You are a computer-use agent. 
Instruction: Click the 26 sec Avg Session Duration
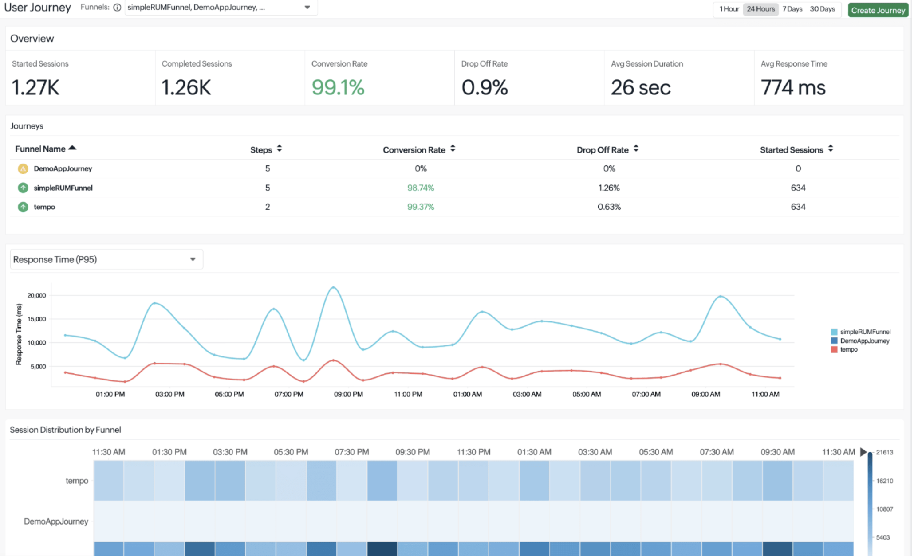coord(641,87)
